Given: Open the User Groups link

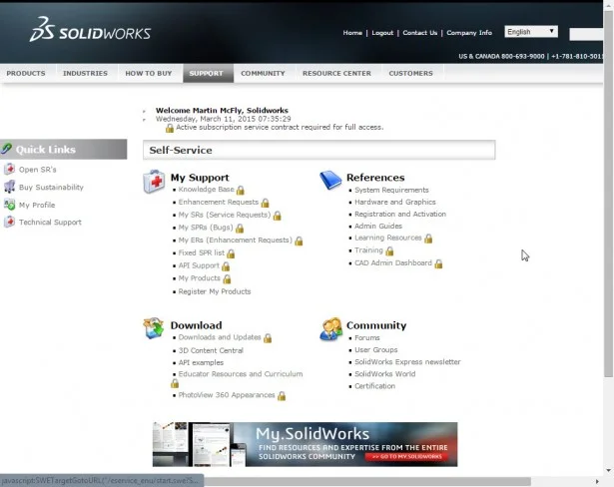Looking at the screenshot, I should click(x=376, y=350).
